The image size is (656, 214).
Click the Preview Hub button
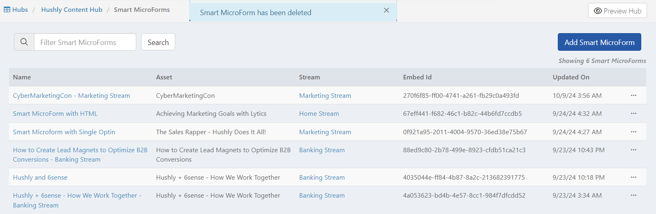617,11
